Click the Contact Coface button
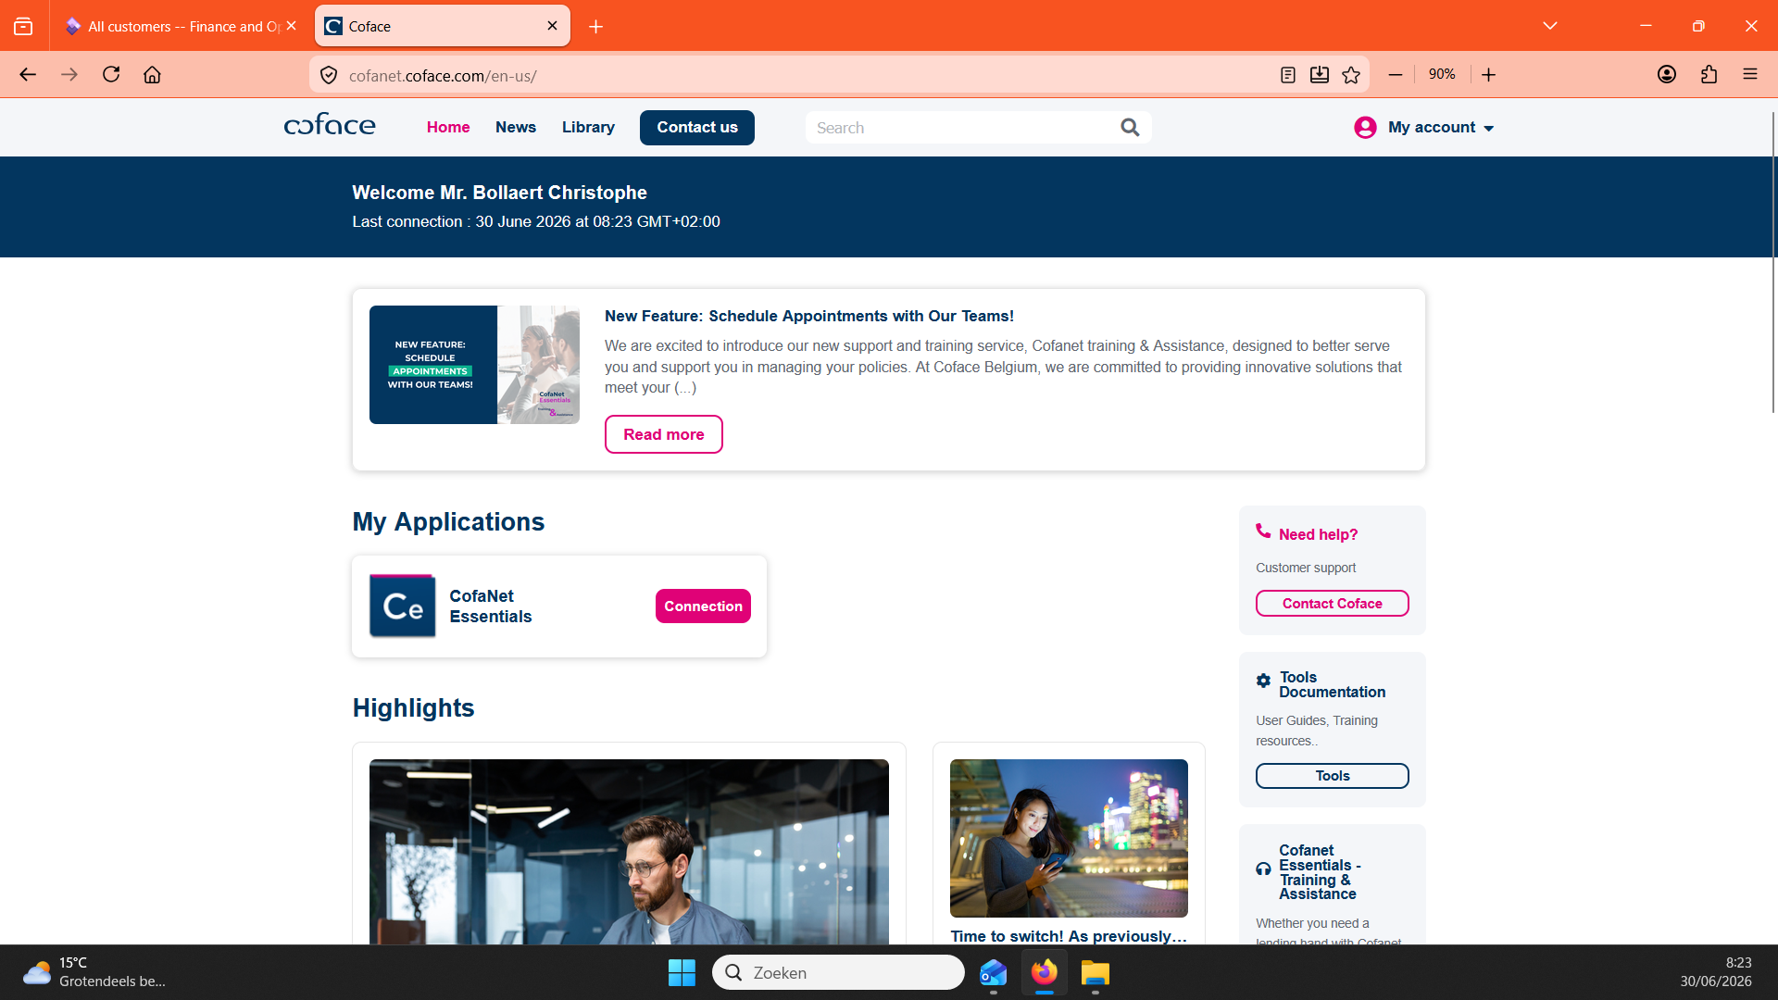Image resolution: width=1778 pixels, height=1000 pixels. click(x=1333, y=604)
